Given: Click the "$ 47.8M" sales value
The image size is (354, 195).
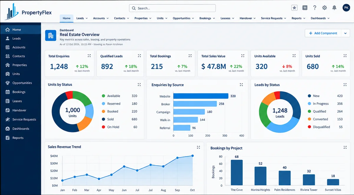Looking at the screenshot, I should 214,67.
